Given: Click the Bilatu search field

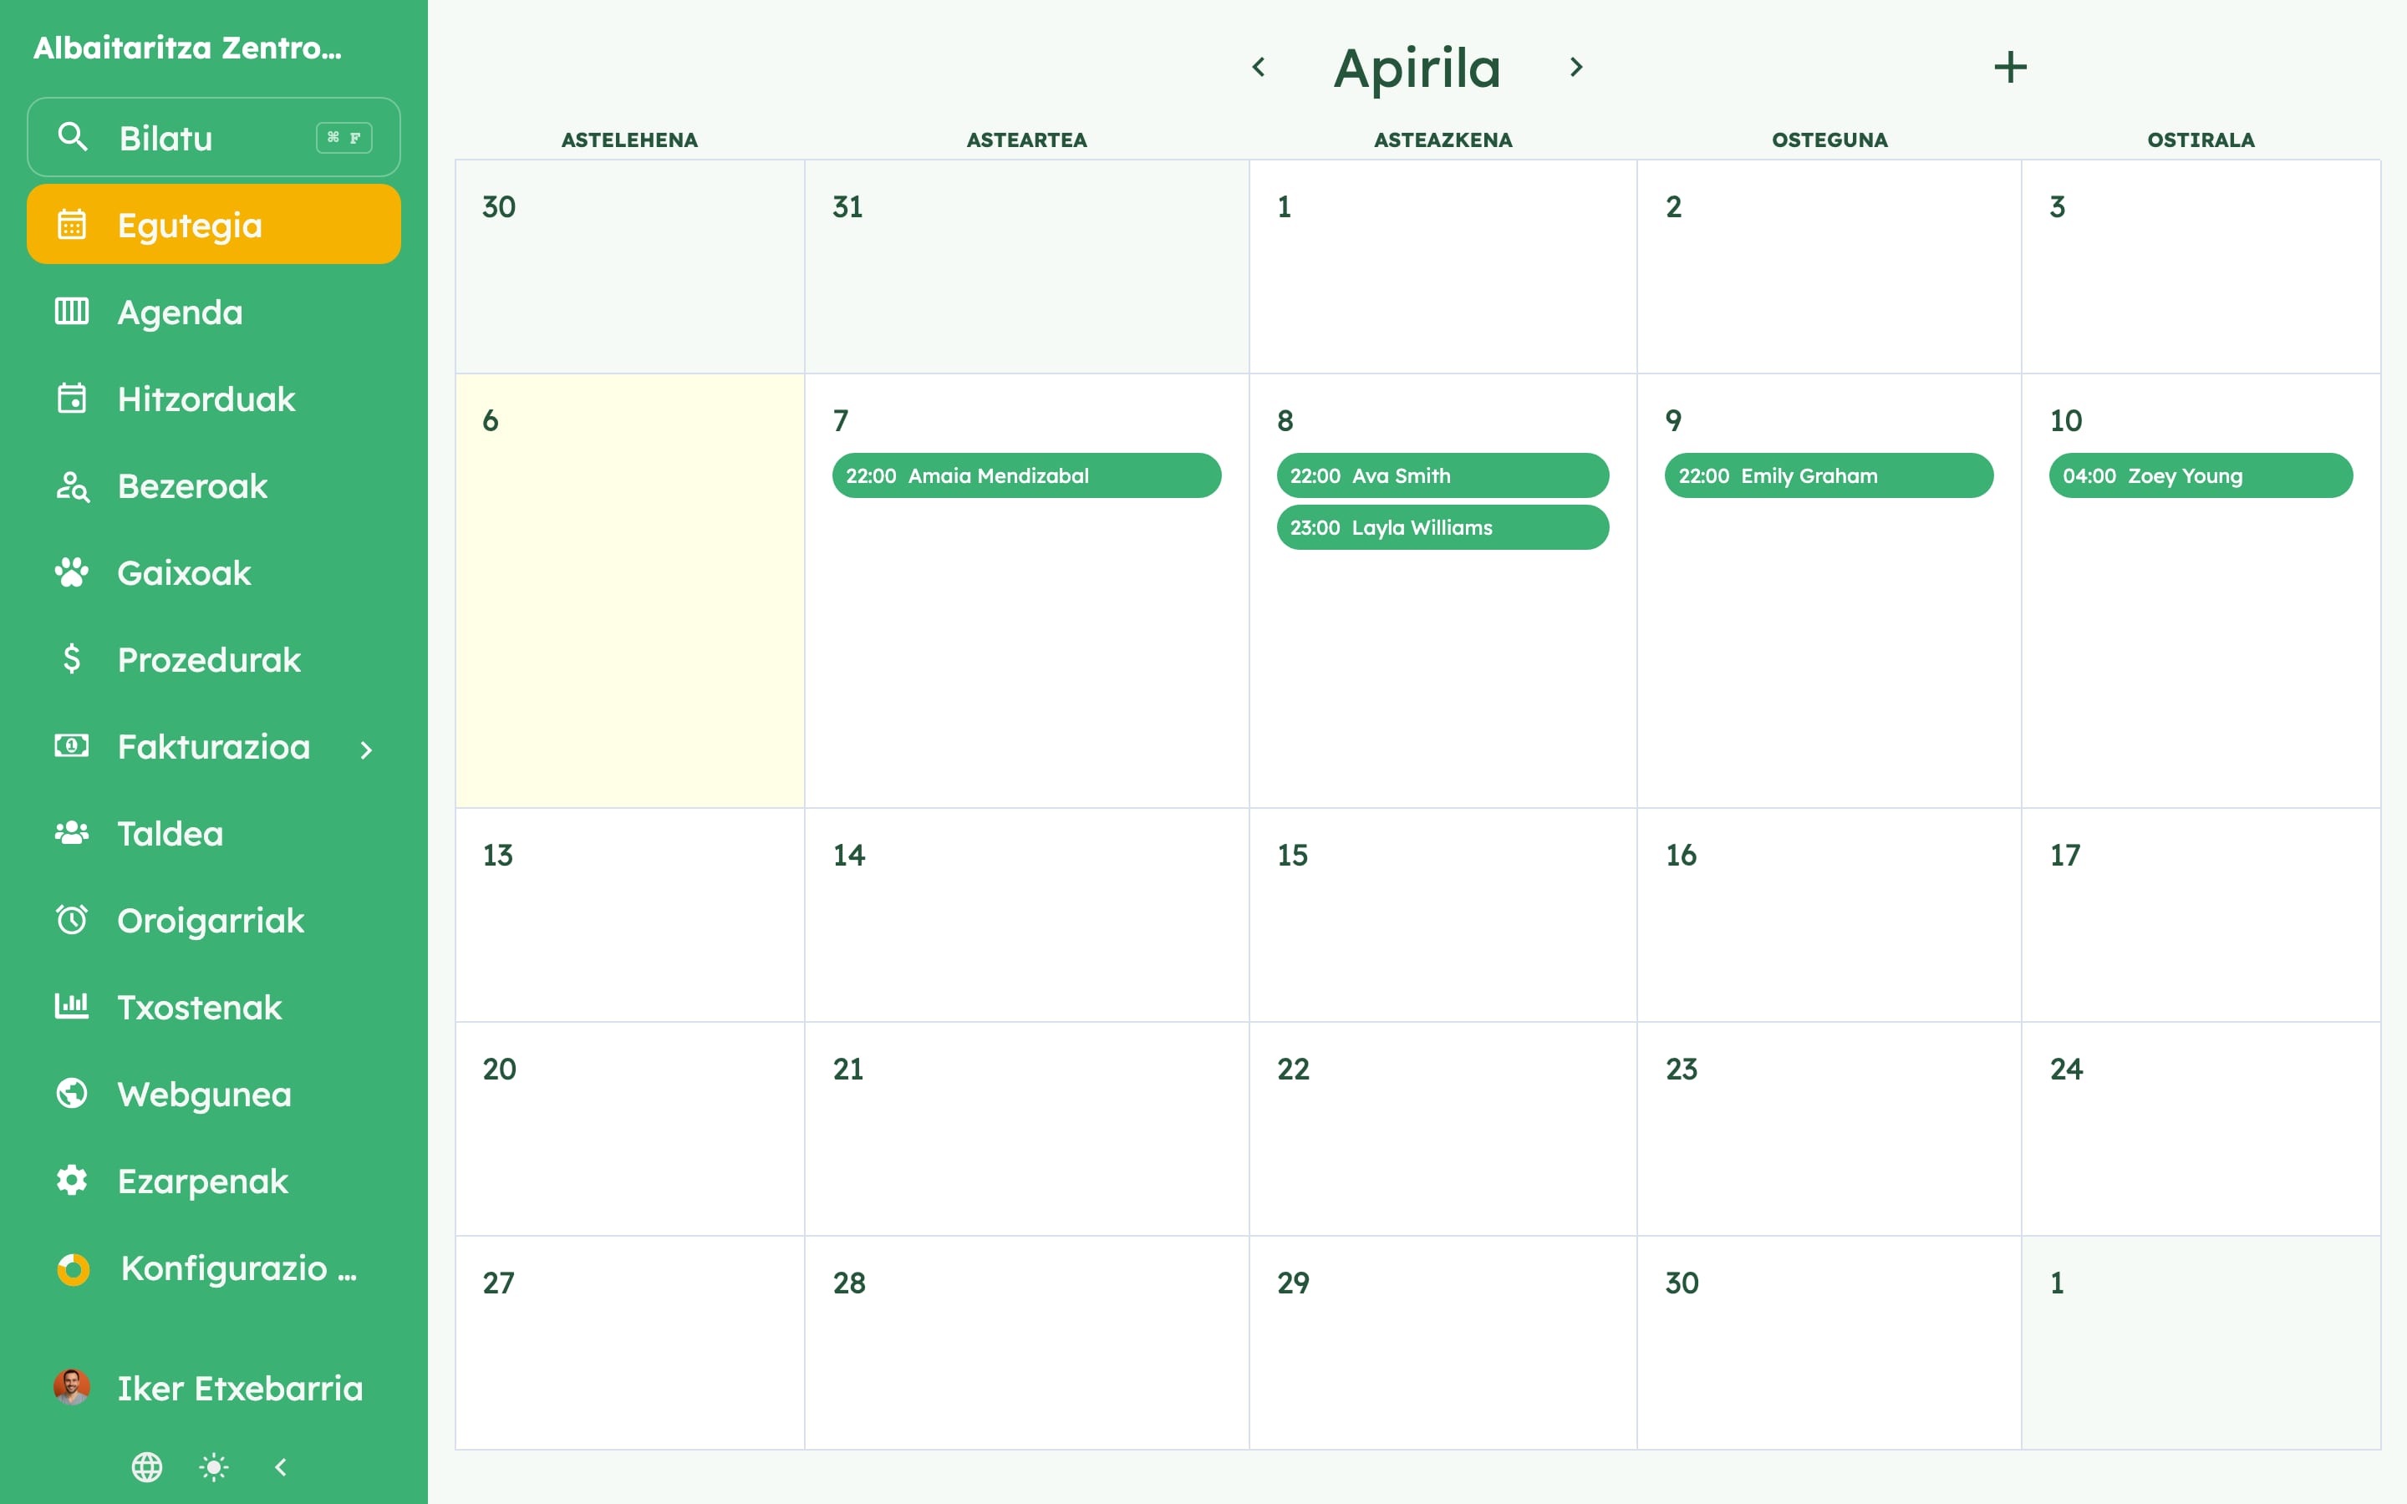Looking at the screenshot, I should (x=214, y=137).
